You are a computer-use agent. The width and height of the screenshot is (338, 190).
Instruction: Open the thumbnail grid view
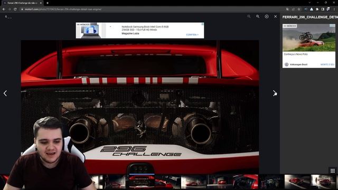(333, 170)
